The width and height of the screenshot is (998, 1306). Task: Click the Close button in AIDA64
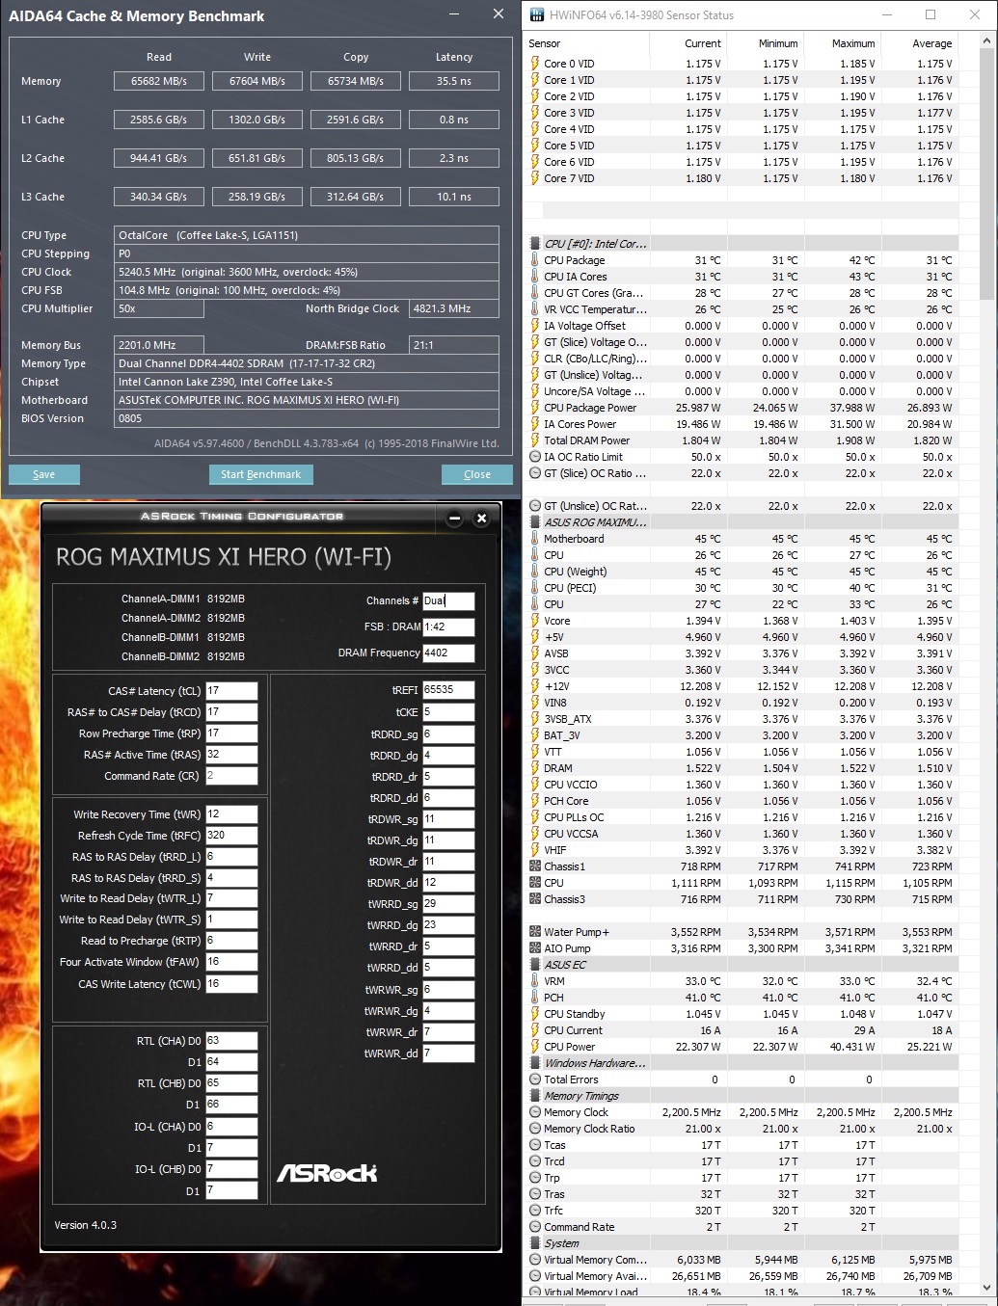477,474
